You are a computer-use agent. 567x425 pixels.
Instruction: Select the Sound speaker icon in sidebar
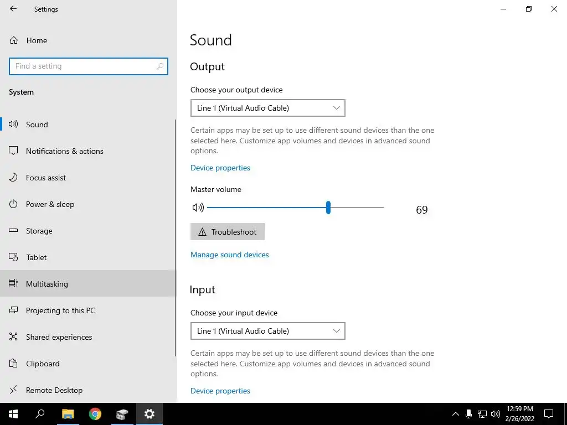(x=13, y=125)
